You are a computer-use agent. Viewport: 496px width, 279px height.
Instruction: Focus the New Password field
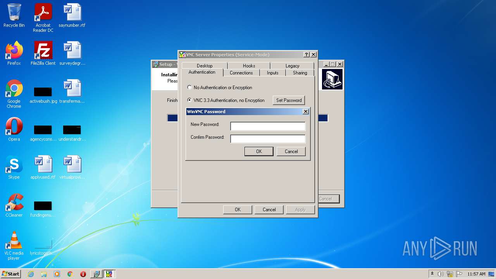pyautogui.click(x=268, y=126)
